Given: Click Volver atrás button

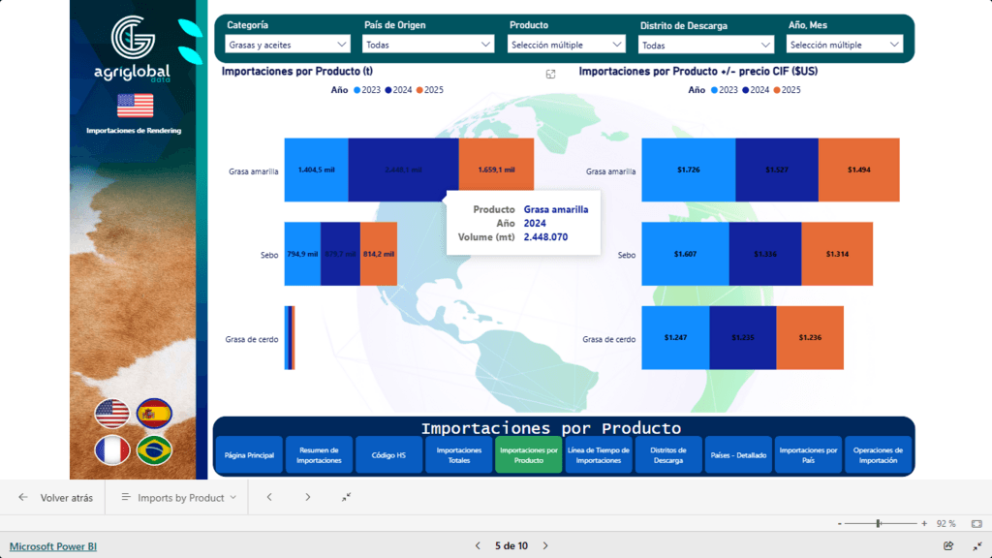Looking at the screenshot, I should coord(56,498).
